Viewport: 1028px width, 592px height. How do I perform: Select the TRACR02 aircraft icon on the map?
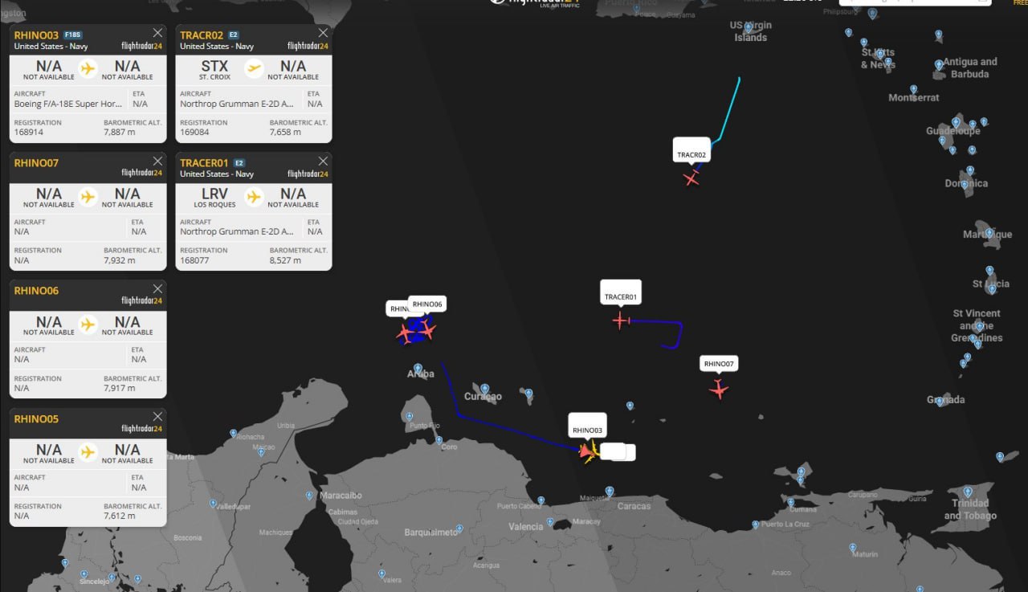(x=691, y=178)
